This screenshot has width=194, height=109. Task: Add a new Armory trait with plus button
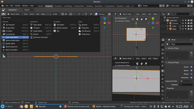point(191,53)
